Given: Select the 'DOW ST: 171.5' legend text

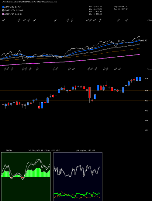Looking at the screenshot, I should [12, 7].
